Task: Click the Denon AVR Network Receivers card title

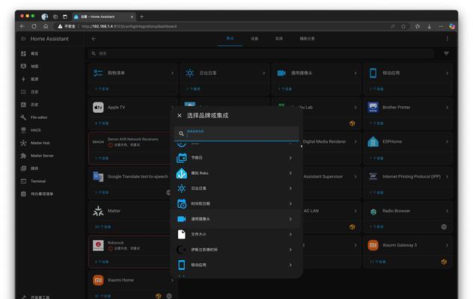Action: (x=133, y=139)
